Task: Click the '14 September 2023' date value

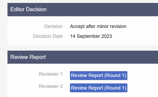Action: coord(91,36)
